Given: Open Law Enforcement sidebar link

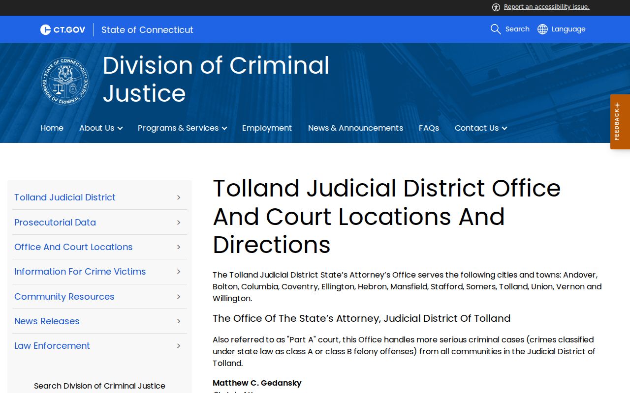Looking at the screenshot, I should click(52, 345).
